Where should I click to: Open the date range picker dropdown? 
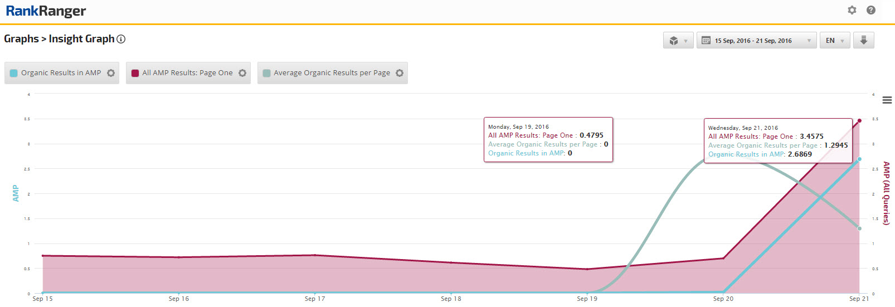tap(756, 41)
